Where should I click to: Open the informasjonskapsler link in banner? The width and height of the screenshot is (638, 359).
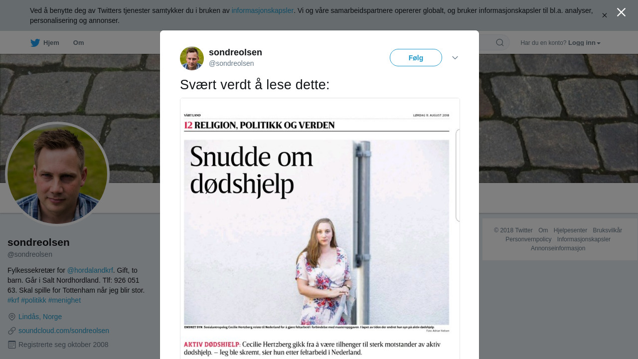[263, 10]
